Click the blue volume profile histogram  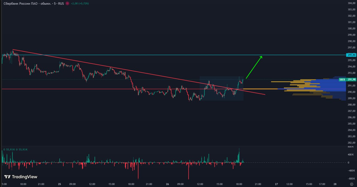[329, 87]
